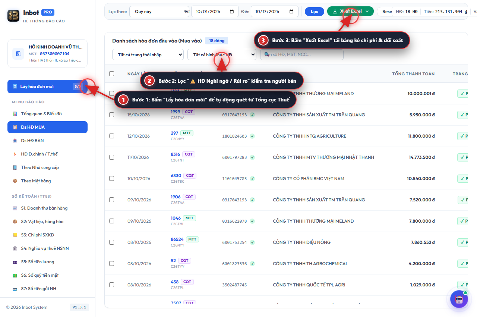
Task: Open the chatbot robot assistant icon
Action: (459, 299)
